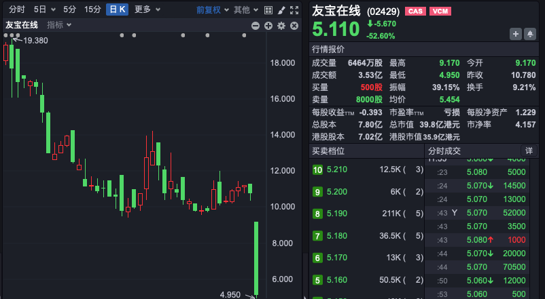
Task: Click the first event dot marker above chart
Action: pos(5,35)
